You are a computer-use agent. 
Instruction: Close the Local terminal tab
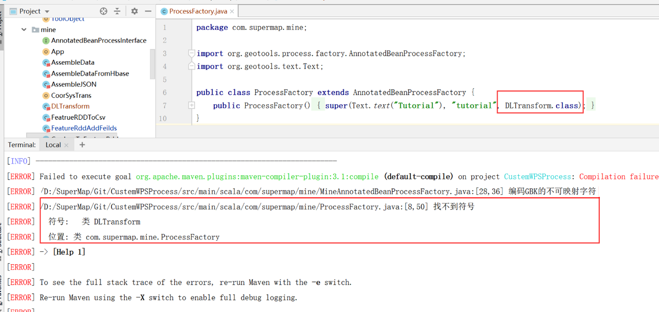(x=66, y=145)
